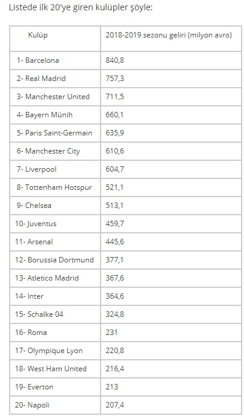Select the 2- Real Madrid row cell
The image size is (244, 416).
pos(55,79)
